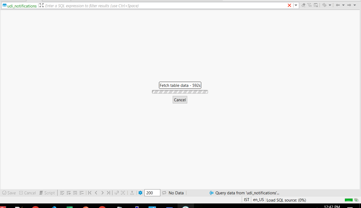Click the export result set icon

(132, 193)
